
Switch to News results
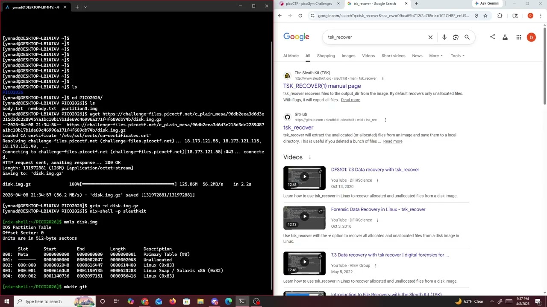[417, 56]
